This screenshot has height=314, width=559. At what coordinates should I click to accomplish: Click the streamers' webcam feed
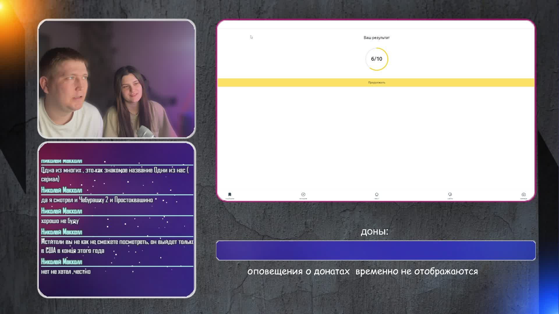click(x=116, y=78)
